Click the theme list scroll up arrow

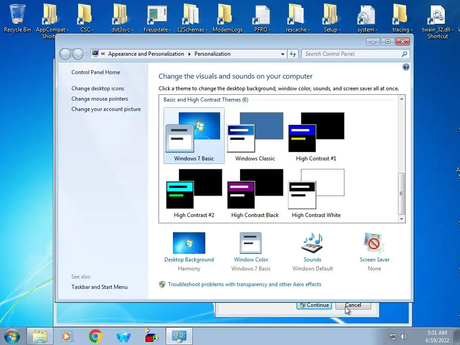(402, 99)
